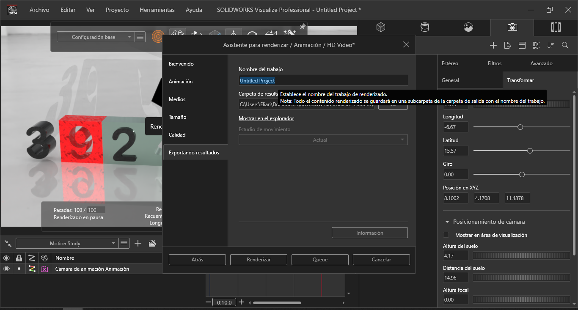
Task: Click pink camera icon in animation row
Action: tap(44, 269)
